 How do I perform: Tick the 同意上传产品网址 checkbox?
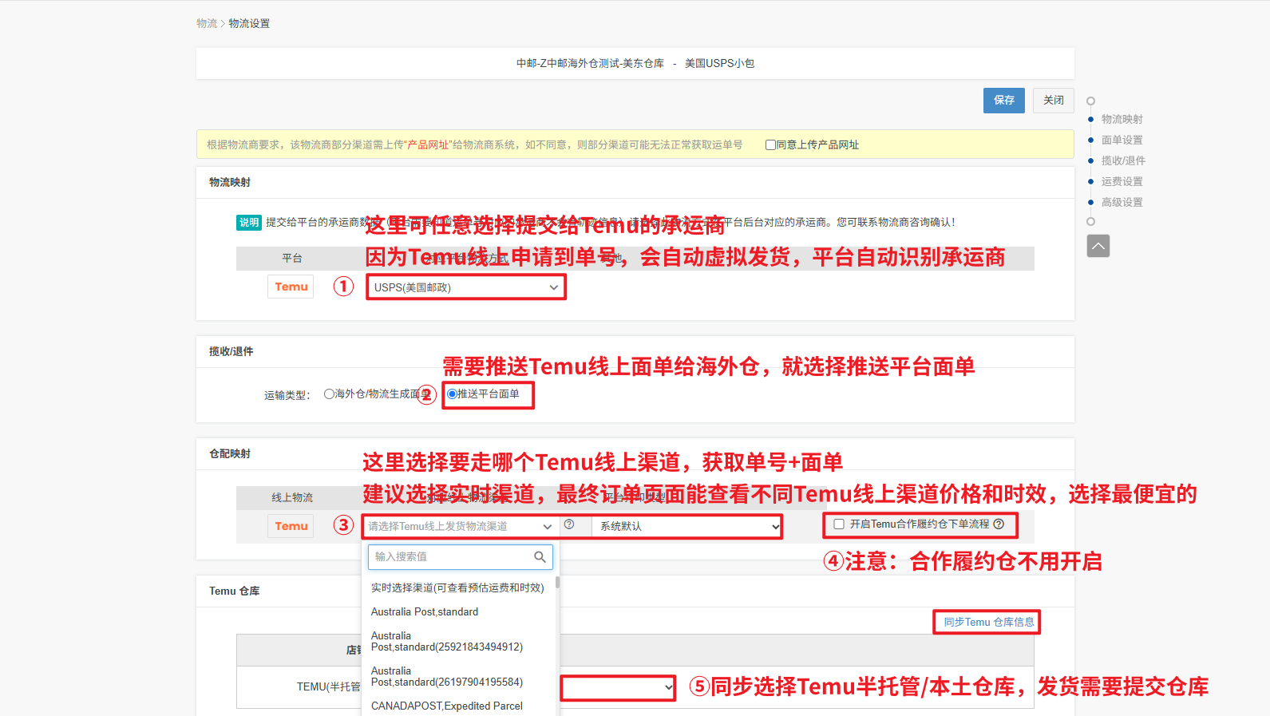point(770,145)
